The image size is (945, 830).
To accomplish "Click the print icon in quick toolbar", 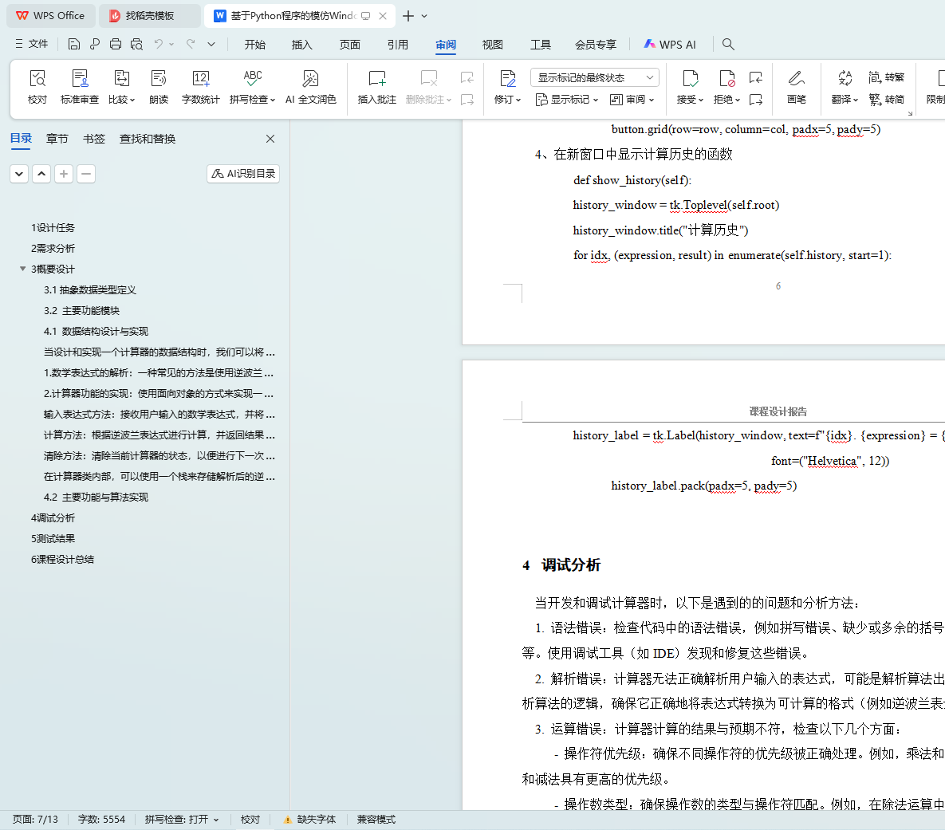I will coord(116,44).
